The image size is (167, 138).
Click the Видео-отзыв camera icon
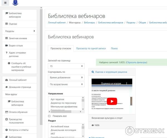pos(7,46)
